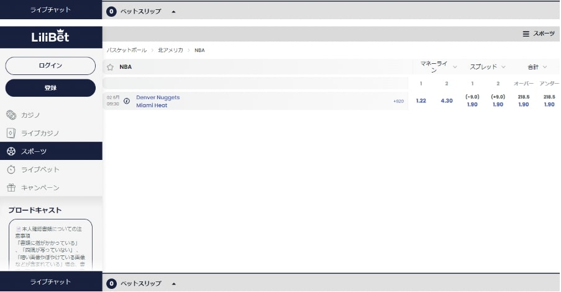Open カジノ in the sidebar

coord(51,115)
